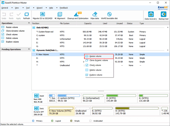Click Delete volume icon in context menu
170x126 pixels.
point(87,70)
